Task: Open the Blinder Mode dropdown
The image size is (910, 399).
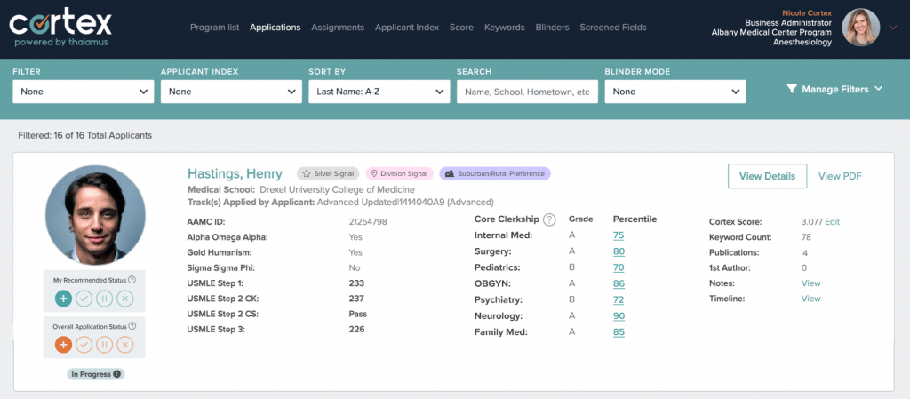Action: (675, 92)
